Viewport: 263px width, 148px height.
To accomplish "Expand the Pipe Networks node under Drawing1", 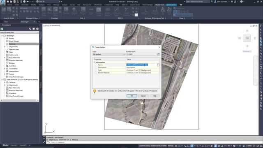I will pyautogui.click(x=5, y=58).
